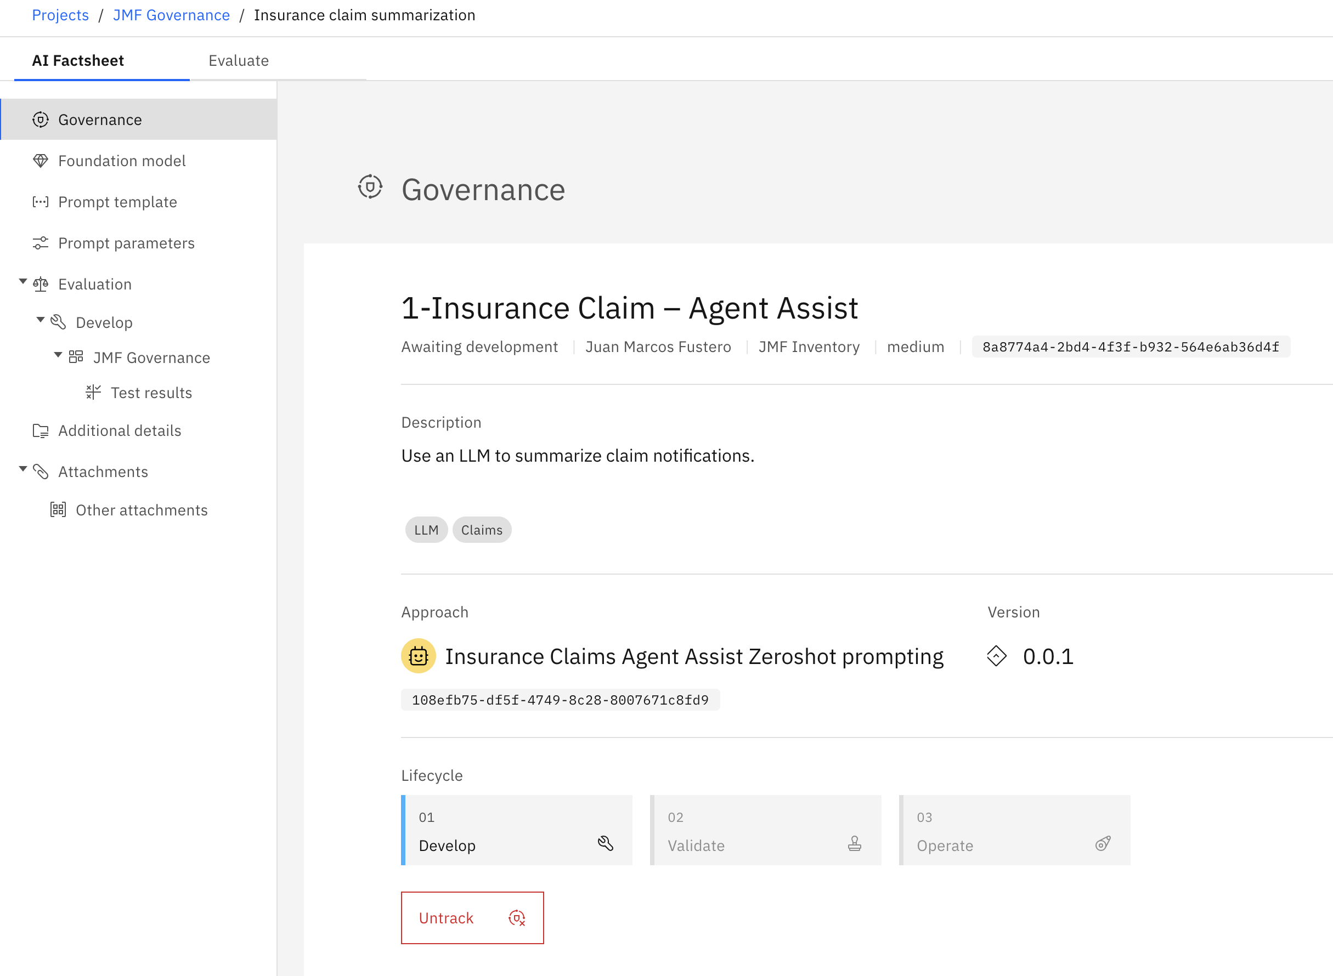The width and height of the screenshot is (1333, 976).
Task: Click the Awaiting development status text
Action: (479, 347)
